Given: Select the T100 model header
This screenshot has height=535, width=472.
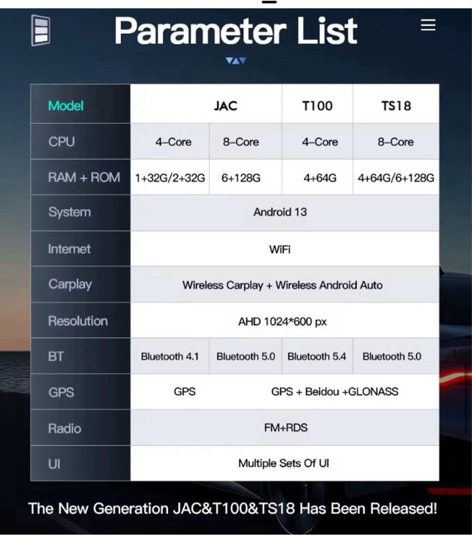Looking at the screenshot, I should tap(317, 106).
